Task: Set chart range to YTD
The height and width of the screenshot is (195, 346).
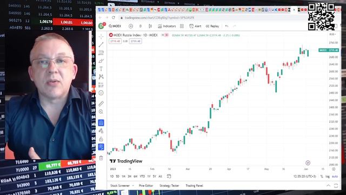Action: [142, 177]
